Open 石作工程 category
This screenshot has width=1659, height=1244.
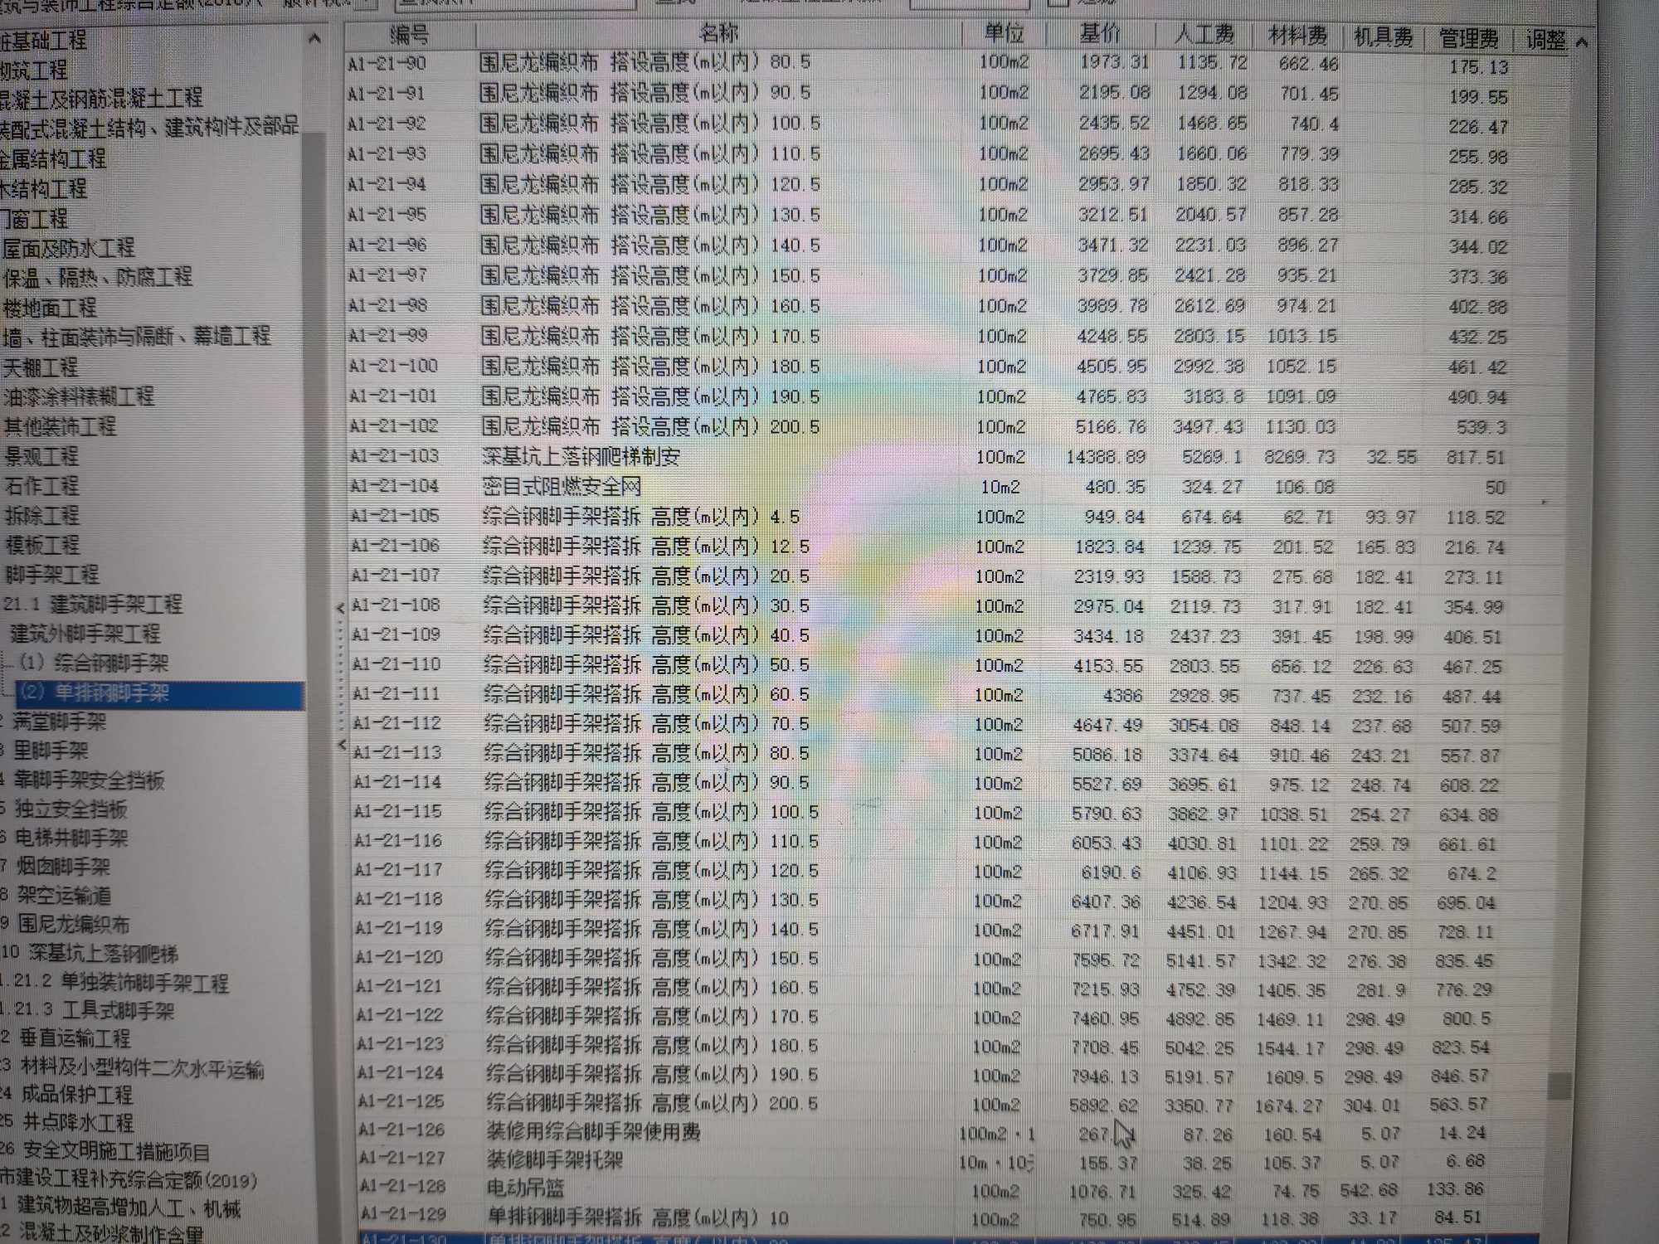(41, 485)
